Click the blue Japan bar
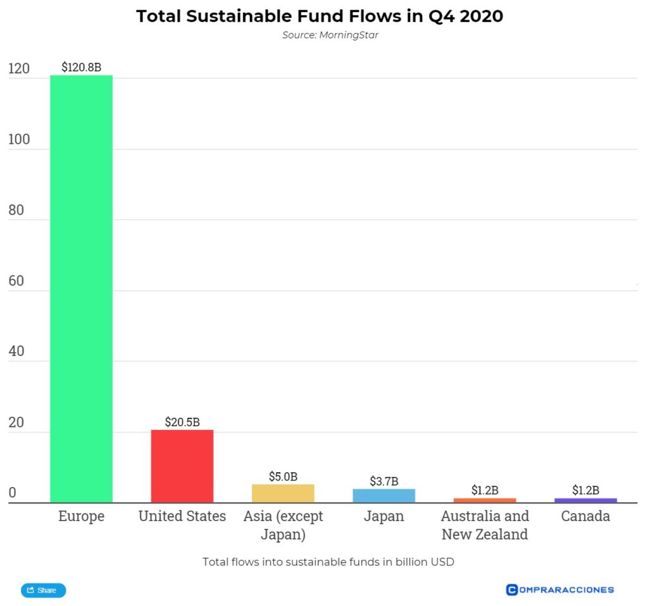648x606 pixels. 383,495
